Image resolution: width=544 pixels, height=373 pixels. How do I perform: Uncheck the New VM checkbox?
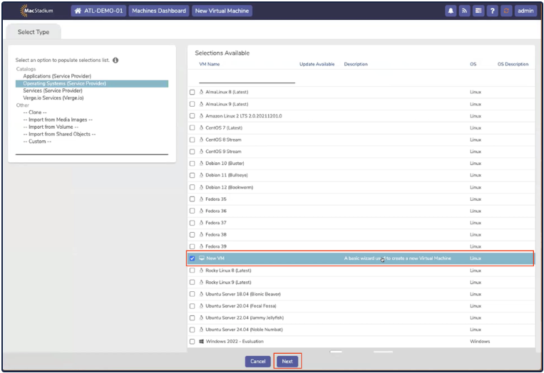pyautogui.click(x=192, y=258)
